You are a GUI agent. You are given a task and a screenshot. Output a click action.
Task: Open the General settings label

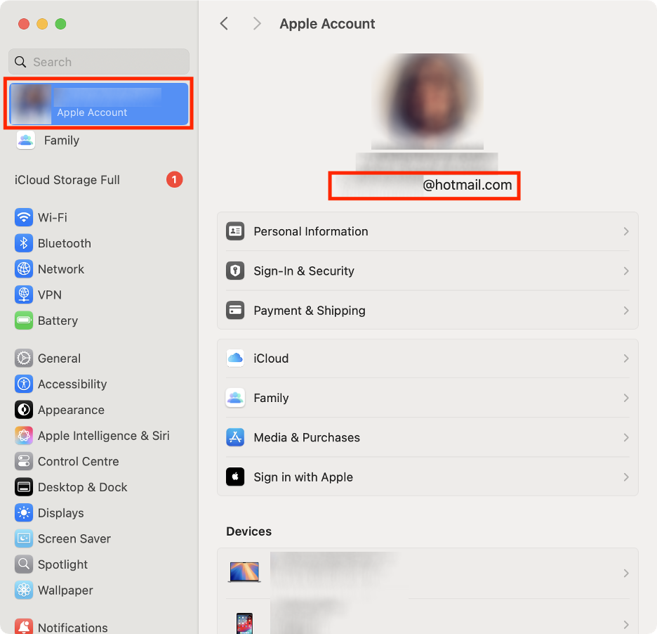(x=59, y=358)
